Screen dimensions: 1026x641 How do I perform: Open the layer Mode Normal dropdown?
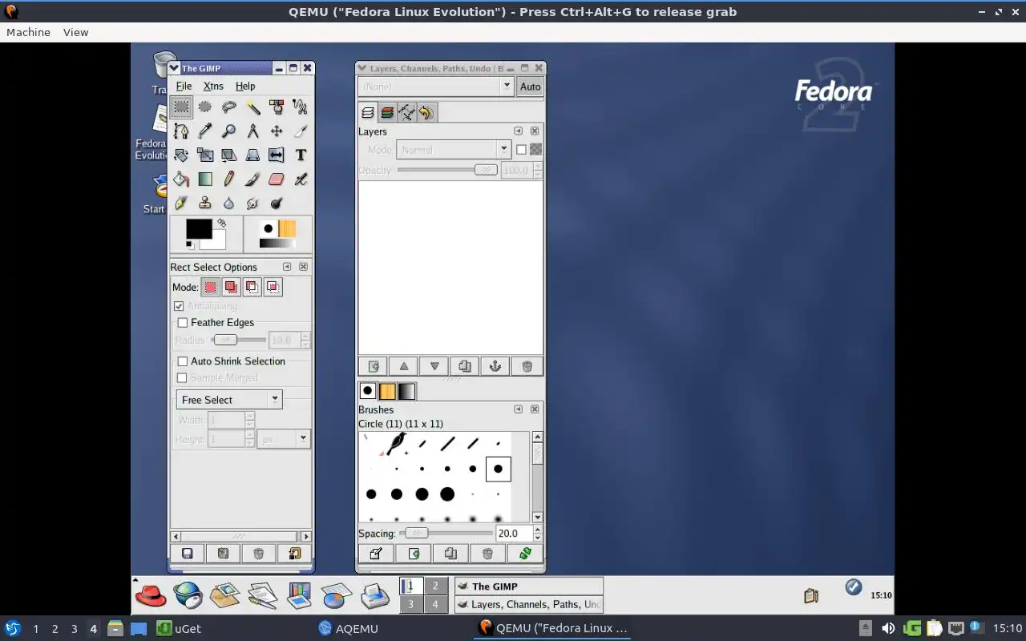pos(454,150)
